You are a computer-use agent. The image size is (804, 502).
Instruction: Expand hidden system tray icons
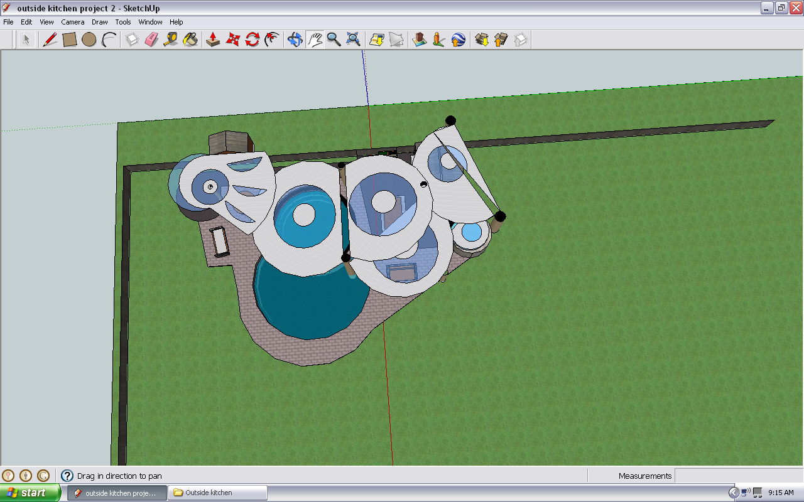click(x=733, y=493)
